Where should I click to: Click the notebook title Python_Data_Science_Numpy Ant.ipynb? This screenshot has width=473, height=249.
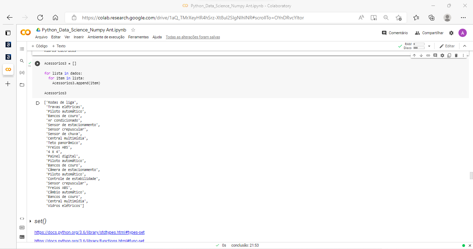[84, 30]
